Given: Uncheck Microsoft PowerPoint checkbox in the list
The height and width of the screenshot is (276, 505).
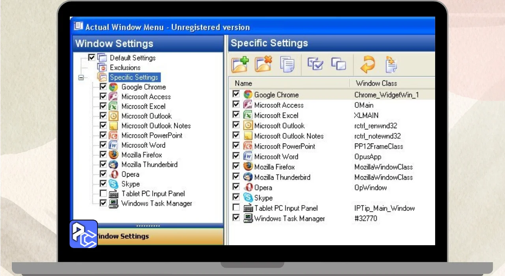Looking at the screenshot, I should point(236,145).
